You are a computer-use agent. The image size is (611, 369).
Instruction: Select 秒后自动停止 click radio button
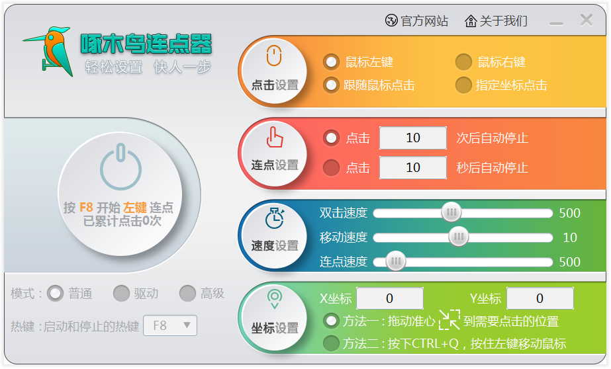click(x=331, y=168)
